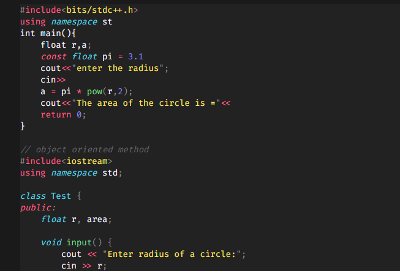Click the 'return 0;' statement
Image resolution: width=400 pixels, height=271 pixels.
tap(64, 115)
